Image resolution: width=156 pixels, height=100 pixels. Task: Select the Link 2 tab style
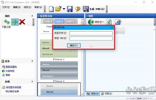click(59, 22)
